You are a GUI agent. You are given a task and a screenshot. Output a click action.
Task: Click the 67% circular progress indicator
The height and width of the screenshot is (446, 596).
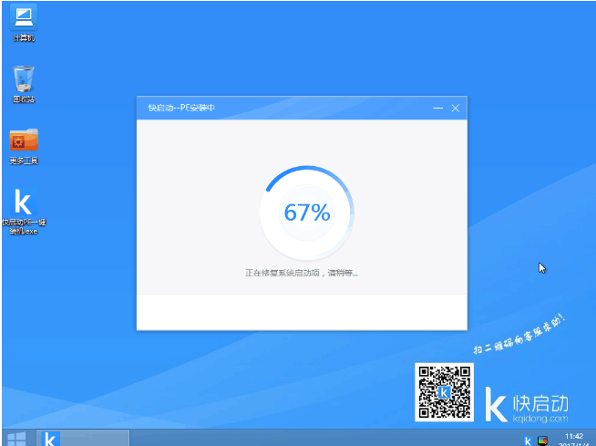click(x=306, y=213)
